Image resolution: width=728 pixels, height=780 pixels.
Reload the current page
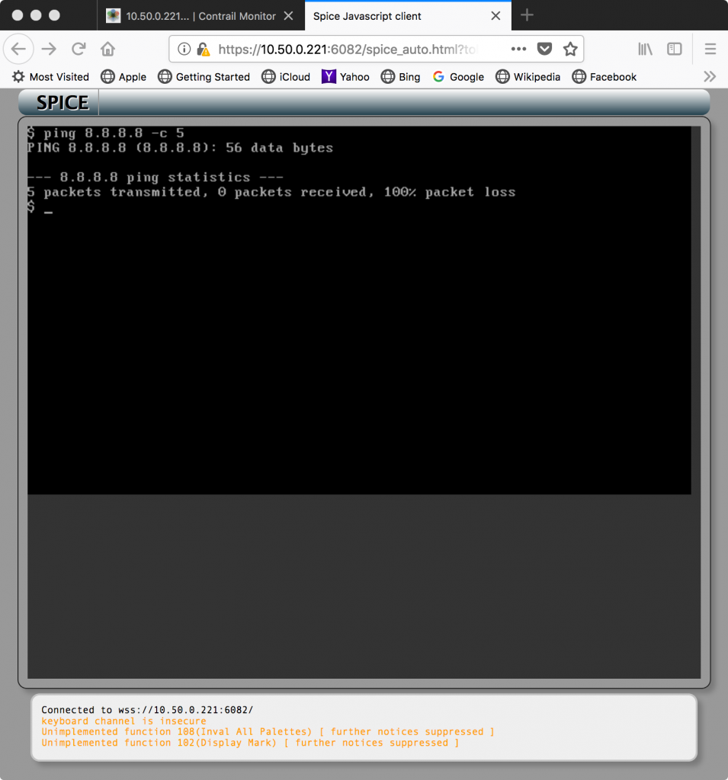[78, 49]
